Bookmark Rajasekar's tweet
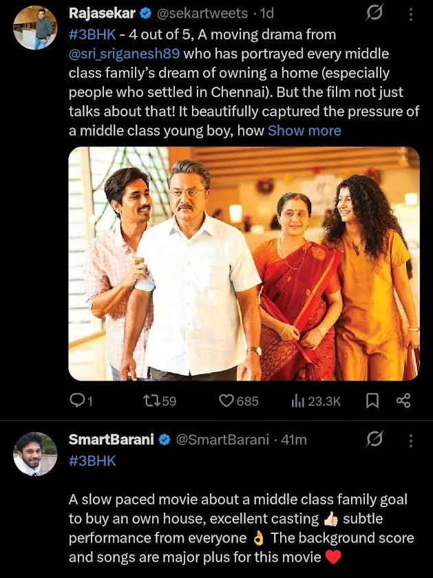433x578 pixels. (372, 400)
